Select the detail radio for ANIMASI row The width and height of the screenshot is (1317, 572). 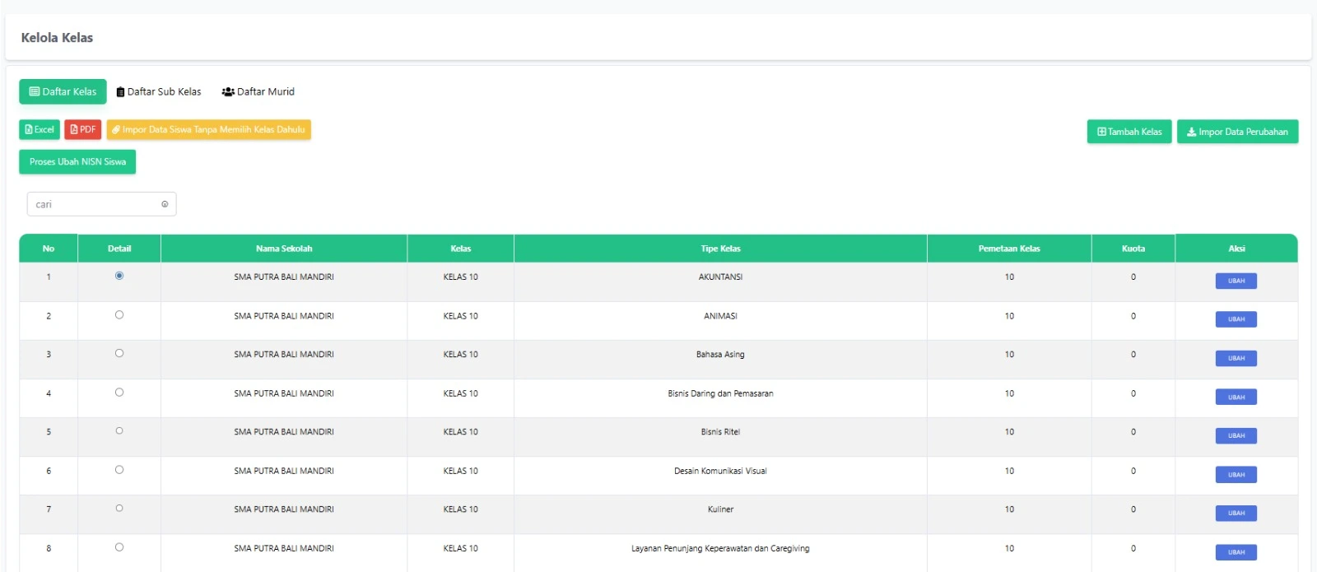[x=119, y=315]
